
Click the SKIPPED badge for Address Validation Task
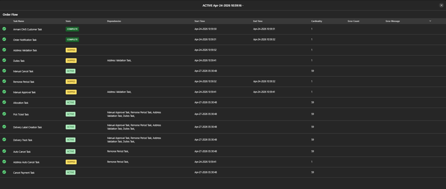pos(71,50)
